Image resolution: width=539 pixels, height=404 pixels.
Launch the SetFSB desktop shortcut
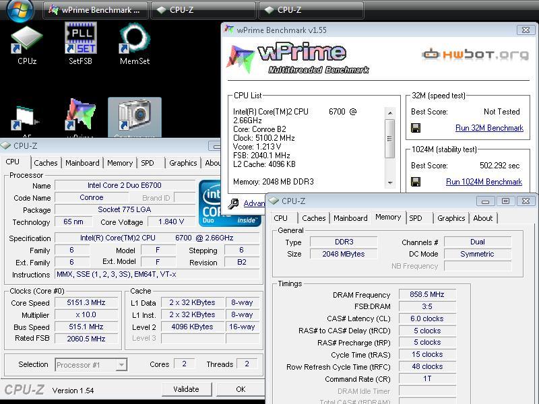(x=80, y=44)
